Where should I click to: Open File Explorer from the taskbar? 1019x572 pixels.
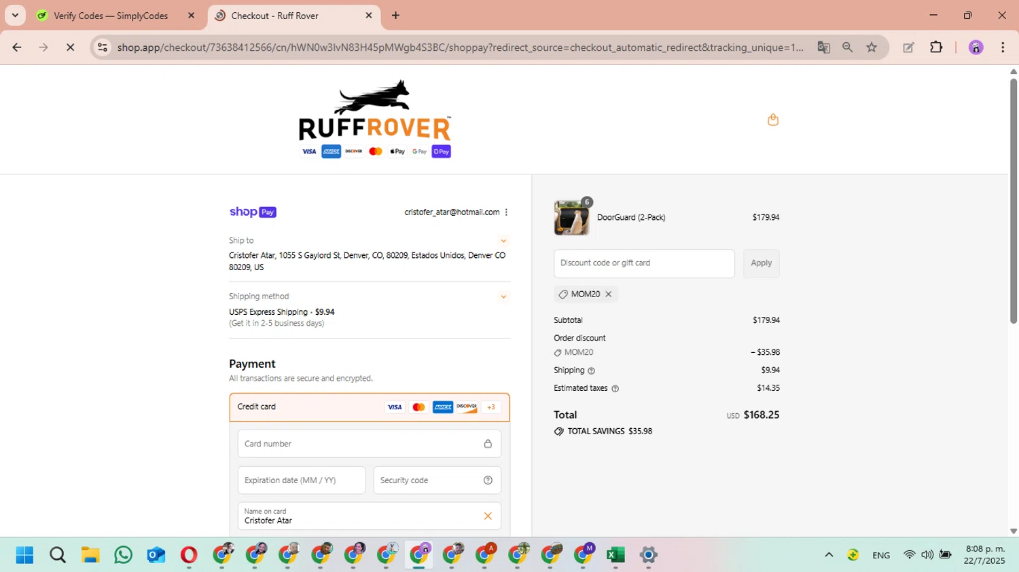[x=90, y=555]
